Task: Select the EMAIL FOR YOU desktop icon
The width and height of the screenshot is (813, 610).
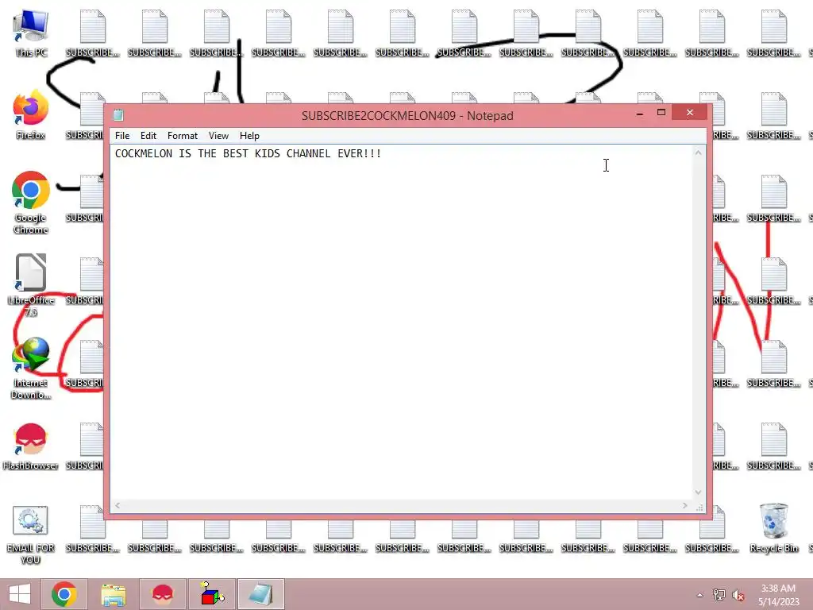Action: (31, 535)
